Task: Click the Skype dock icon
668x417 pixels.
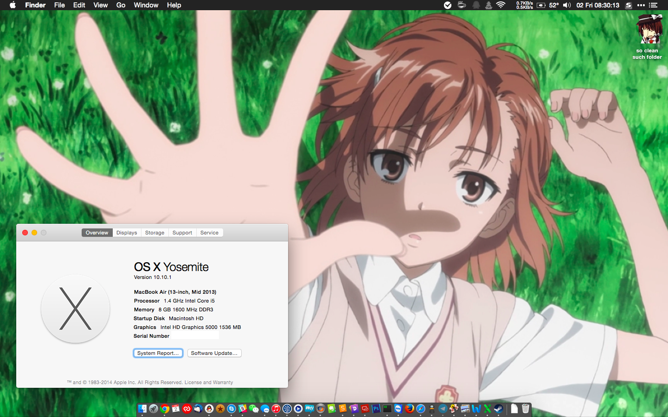Action: coord(231,409)
